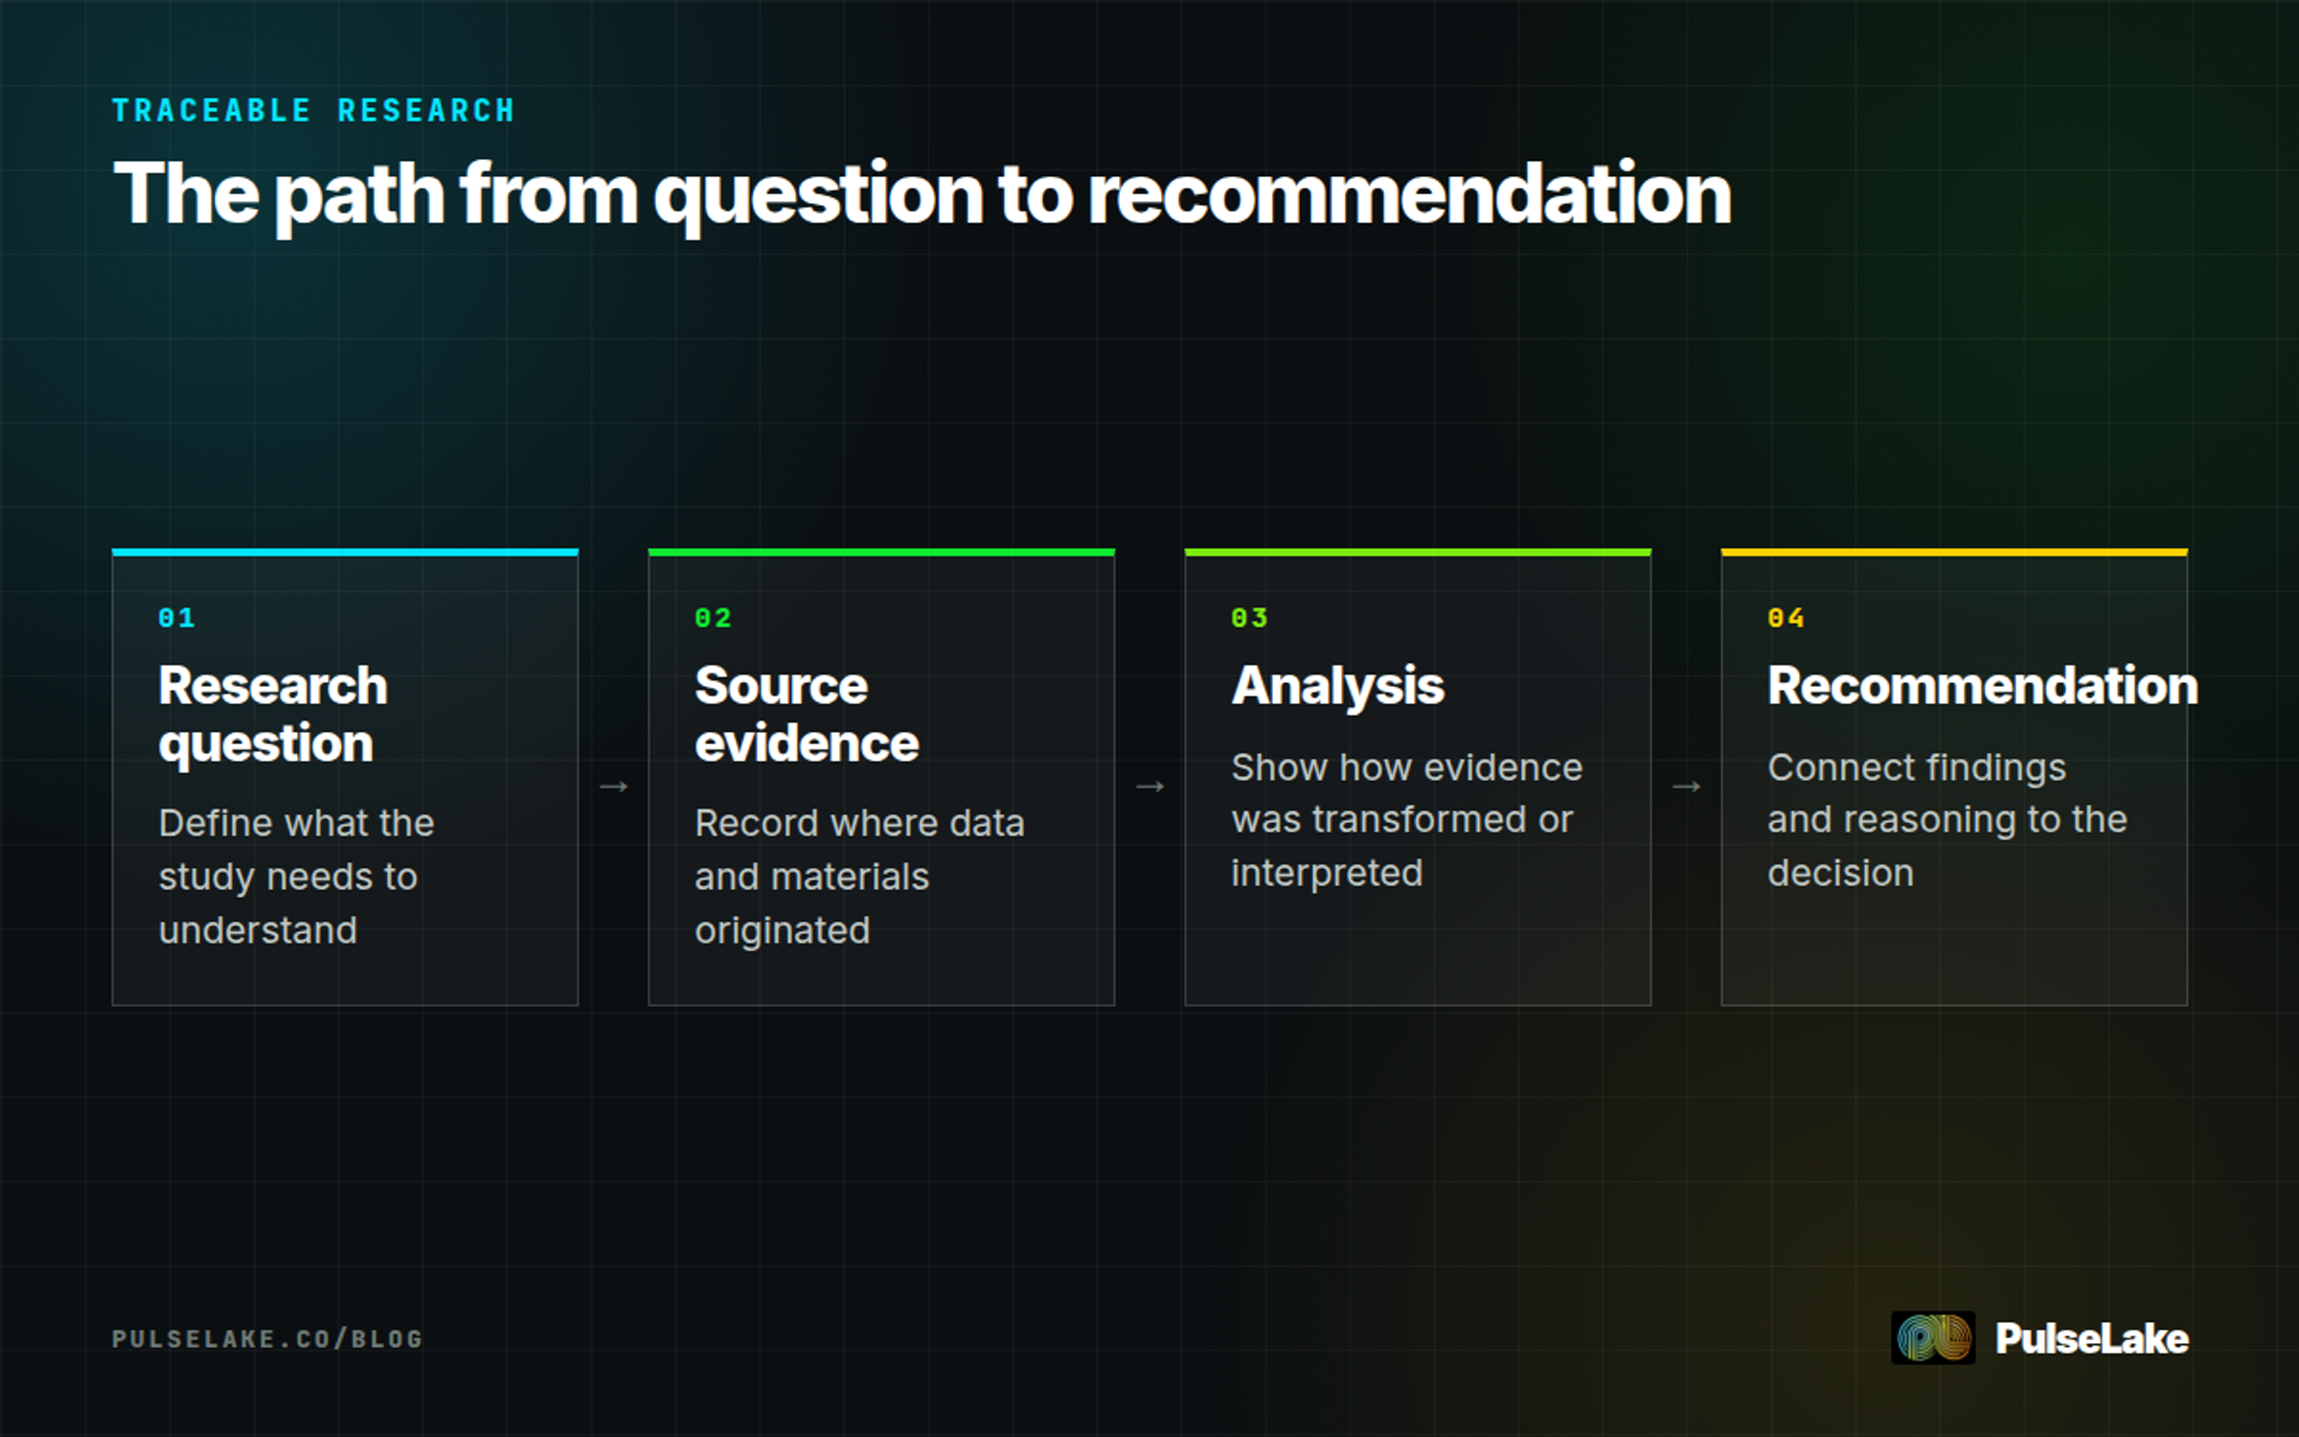This screenshot has height=1437, width=2299.
Task: Select the 01 step number
Action: coord(177,618)
